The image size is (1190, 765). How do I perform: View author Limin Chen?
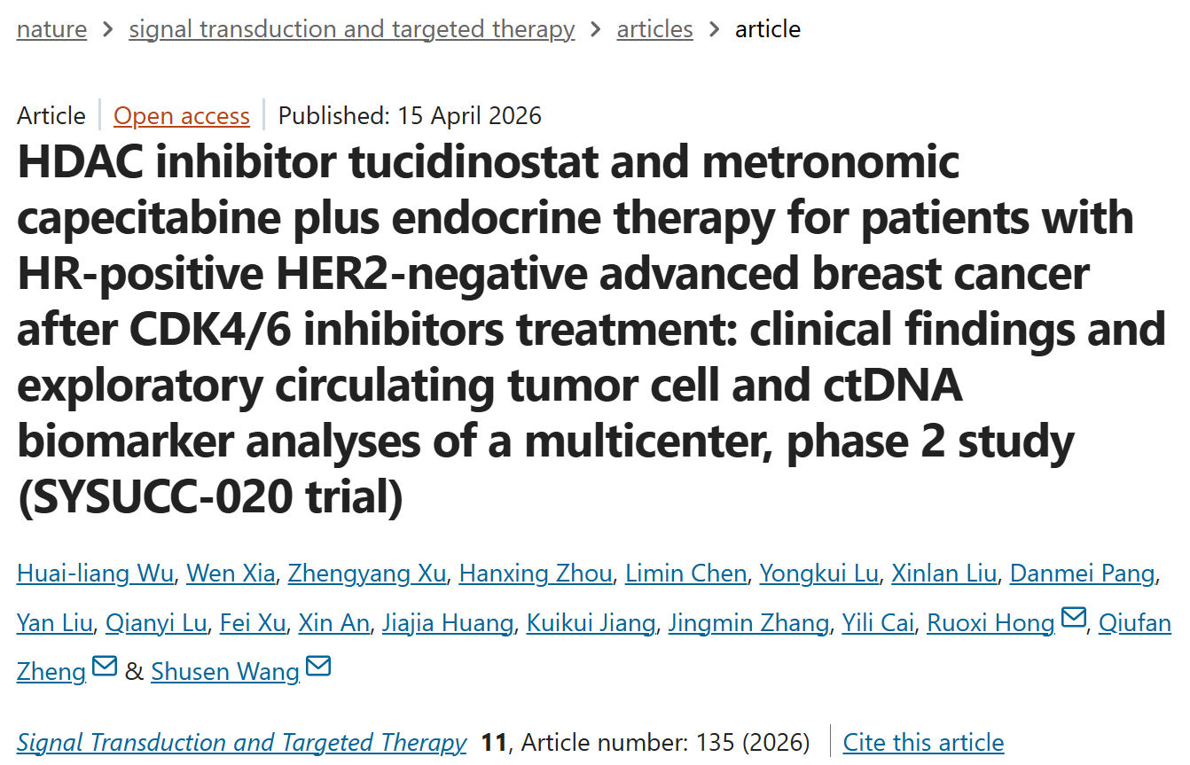685,574
